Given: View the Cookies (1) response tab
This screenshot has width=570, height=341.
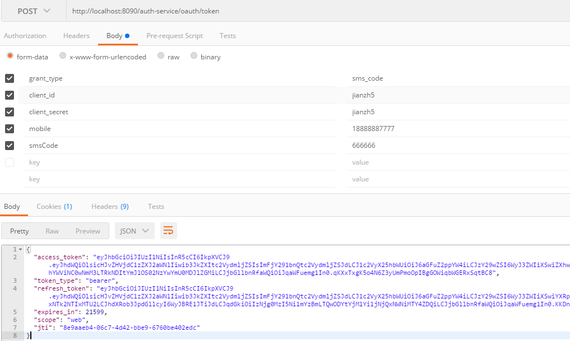Looking at the screenshot, I should 54,206.
